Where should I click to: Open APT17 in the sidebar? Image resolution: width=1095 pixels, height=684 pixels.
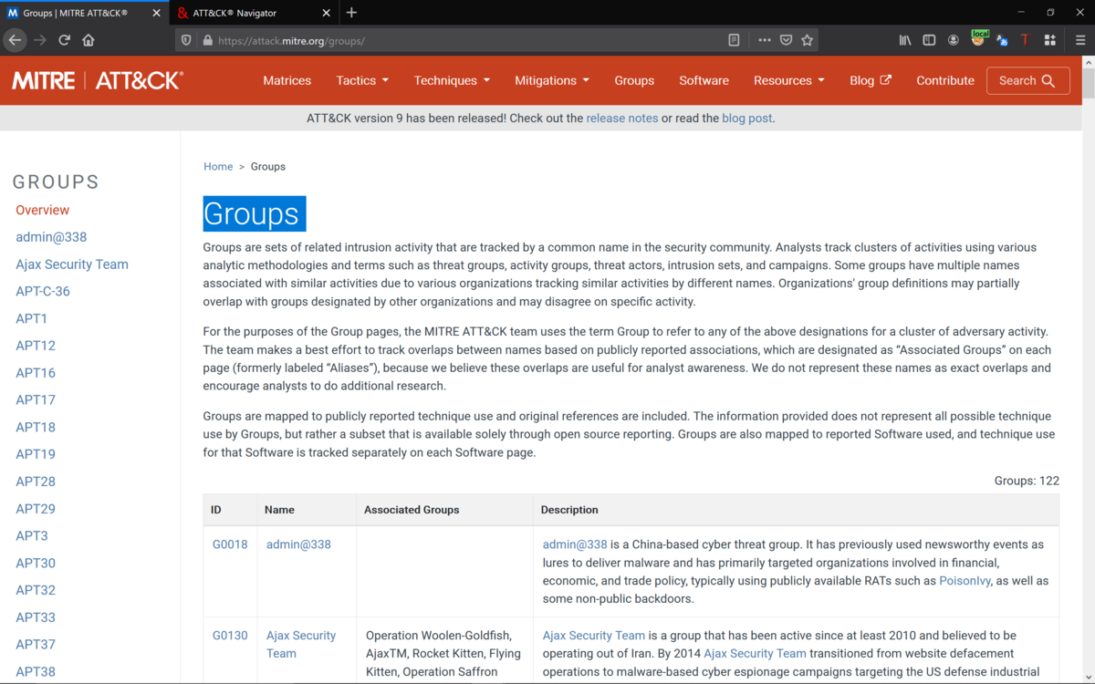tap(36, 399)
